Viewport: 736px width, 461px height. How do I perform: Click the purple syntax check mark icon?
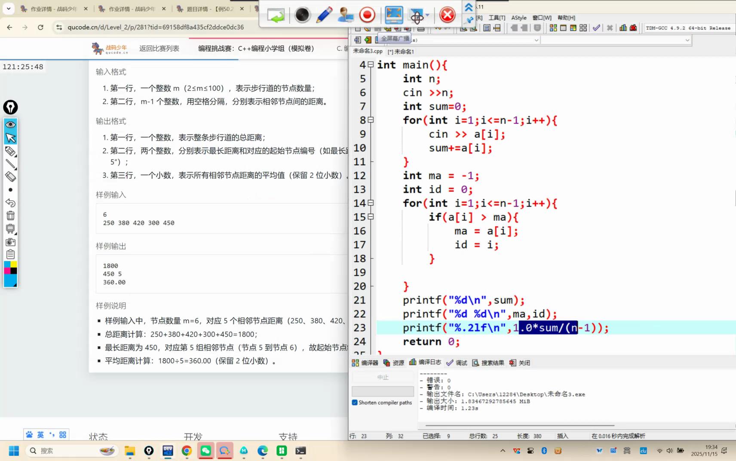click(596, 28)
